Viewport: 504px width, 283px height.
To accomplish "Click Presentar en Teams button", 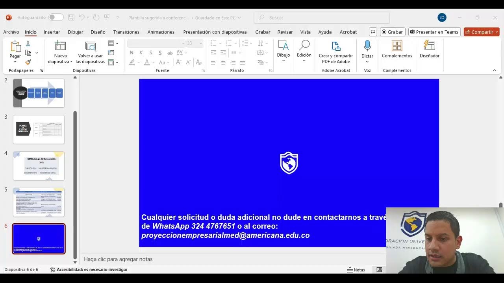I will pos(434,32).
